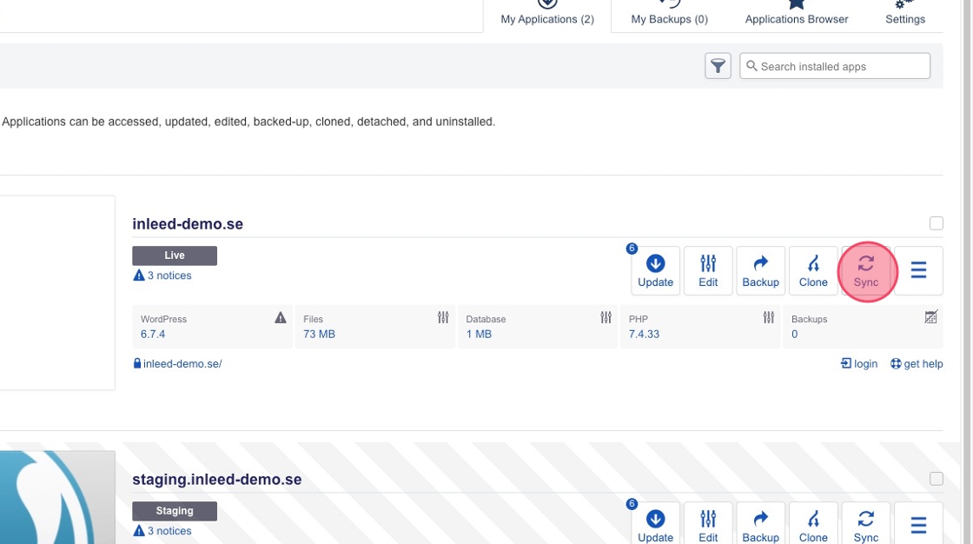Open the hamburger menu for staging.inleed-demo.se

[x=918, y=524]
